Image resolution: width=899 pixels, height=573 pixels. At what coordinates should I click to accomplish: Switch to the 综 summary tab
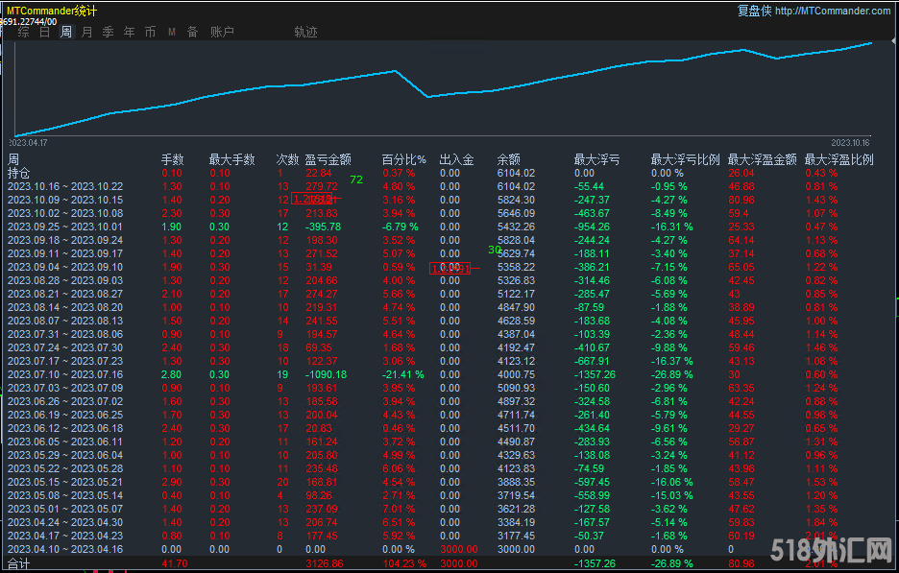click(x=23, y=32)
